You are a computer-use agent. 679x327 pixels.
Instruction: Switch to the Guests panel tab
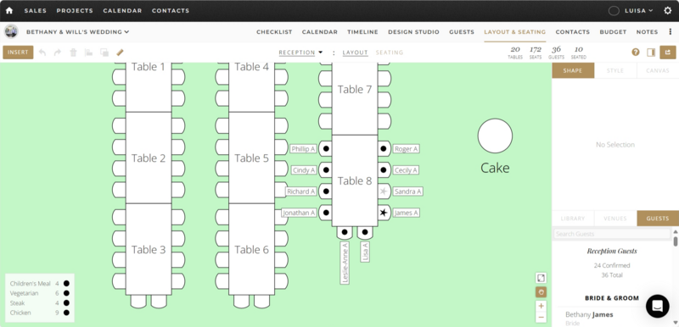(x=657, y=219)
